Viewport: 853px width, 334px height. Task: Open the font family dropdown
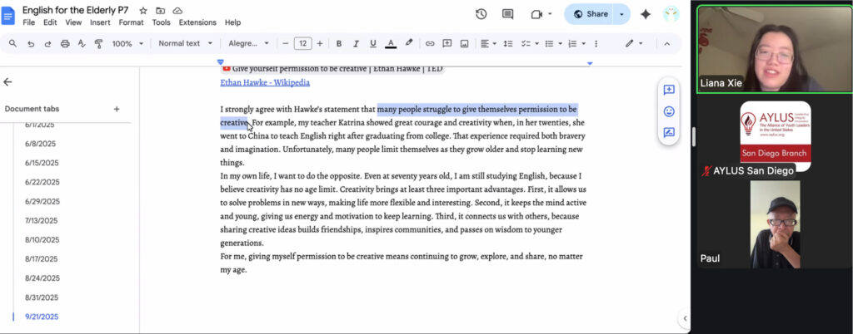point(248,43)
